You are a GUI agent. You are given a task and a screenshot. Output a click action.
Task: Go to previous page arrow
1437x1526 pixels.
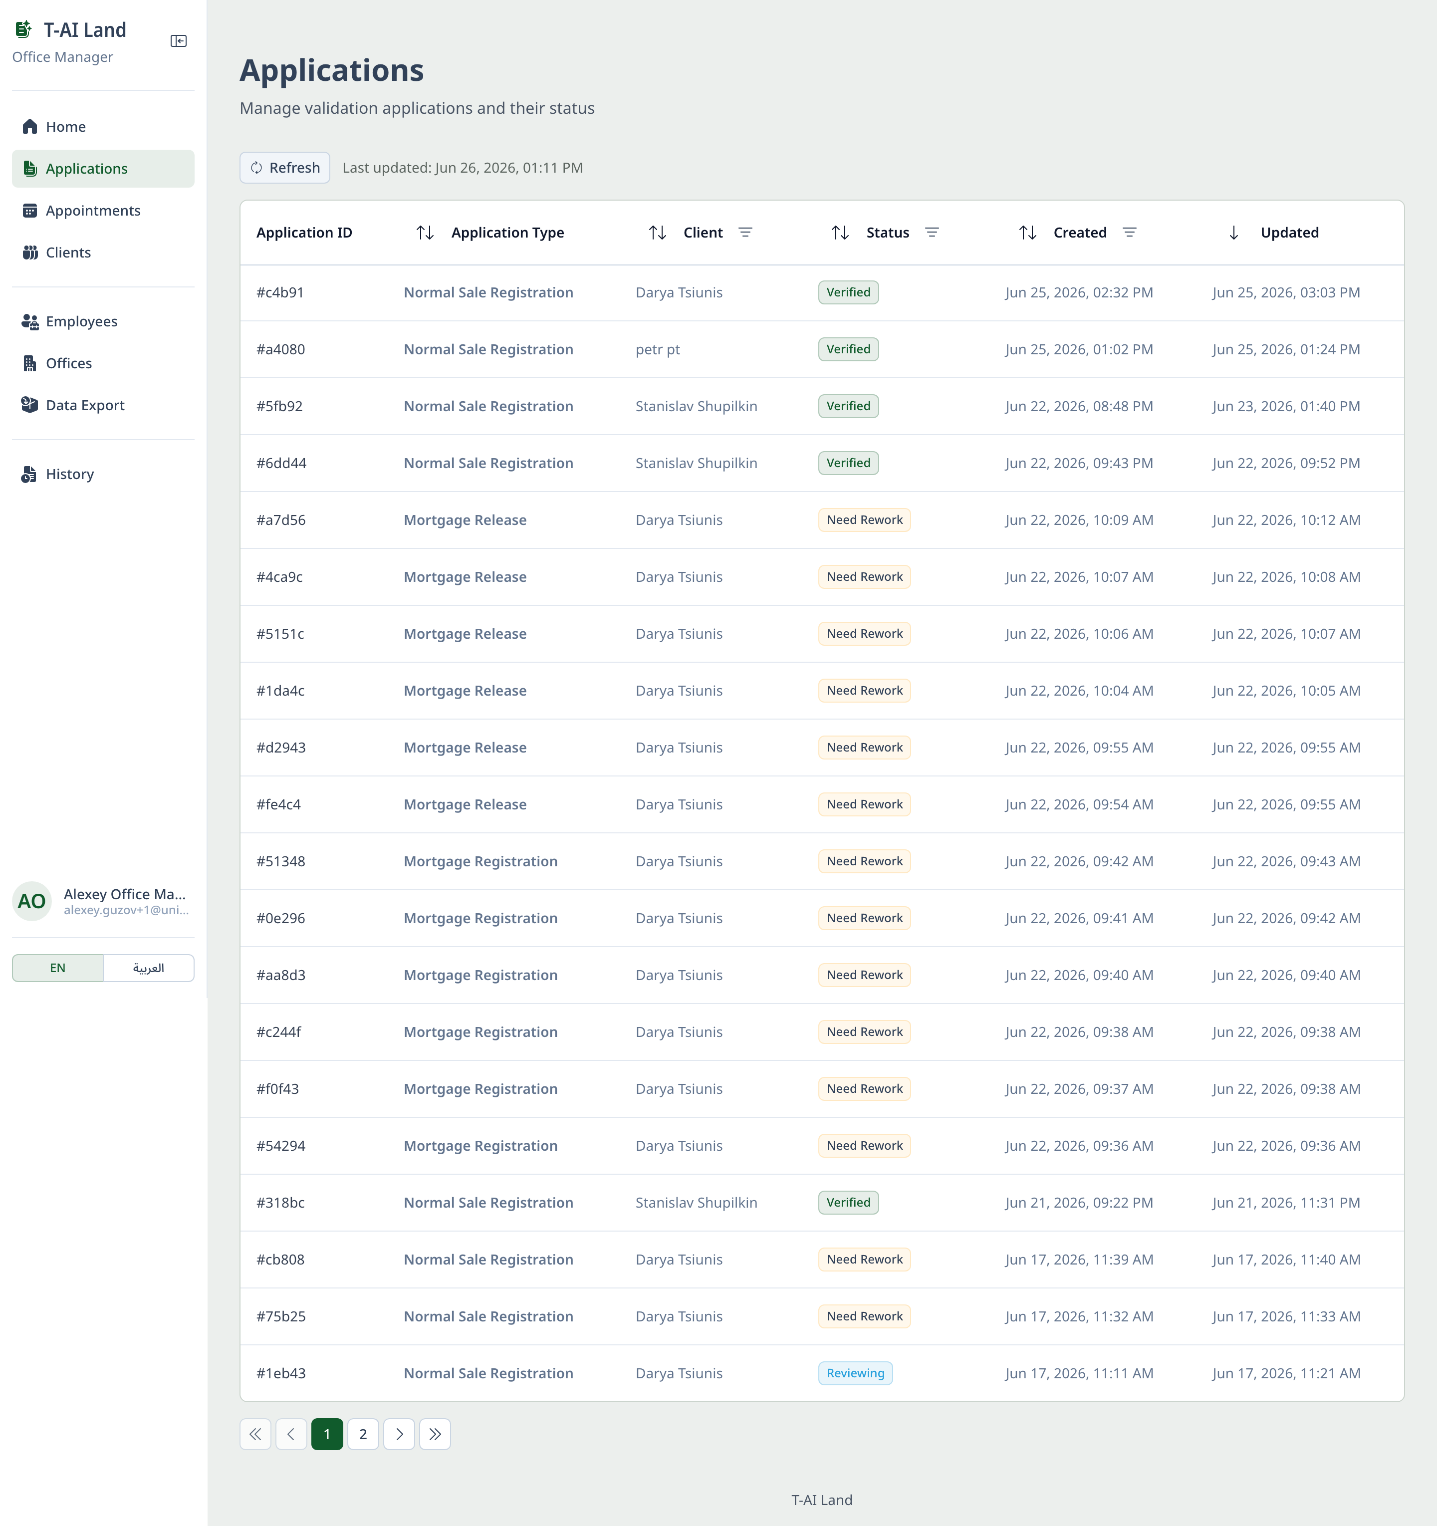[291, 1434]
